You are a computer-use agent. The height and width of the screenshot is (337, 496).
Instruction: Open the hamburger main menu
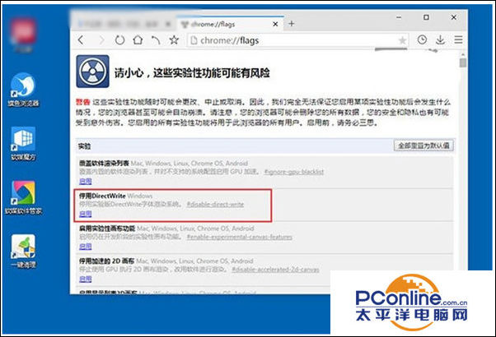click(458, 39)
